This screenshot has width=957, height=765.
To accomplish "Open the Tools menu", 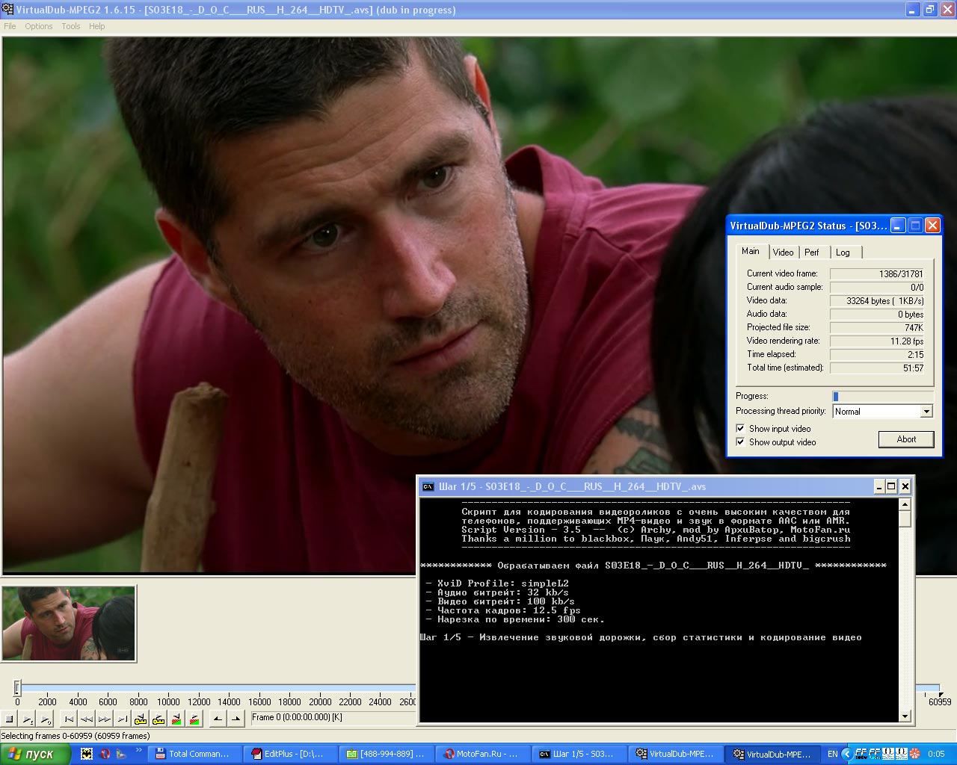I will click(71, 26).
